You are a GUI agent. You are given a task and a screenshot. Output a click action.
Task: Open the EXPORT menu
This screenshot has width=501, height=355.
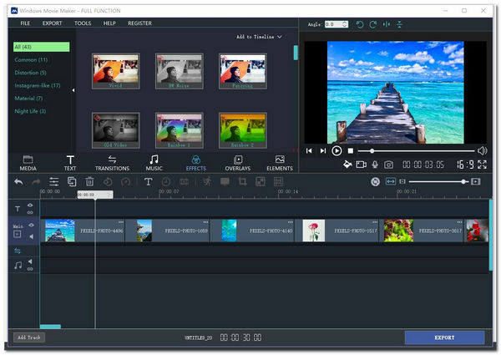tap(52, 23)
